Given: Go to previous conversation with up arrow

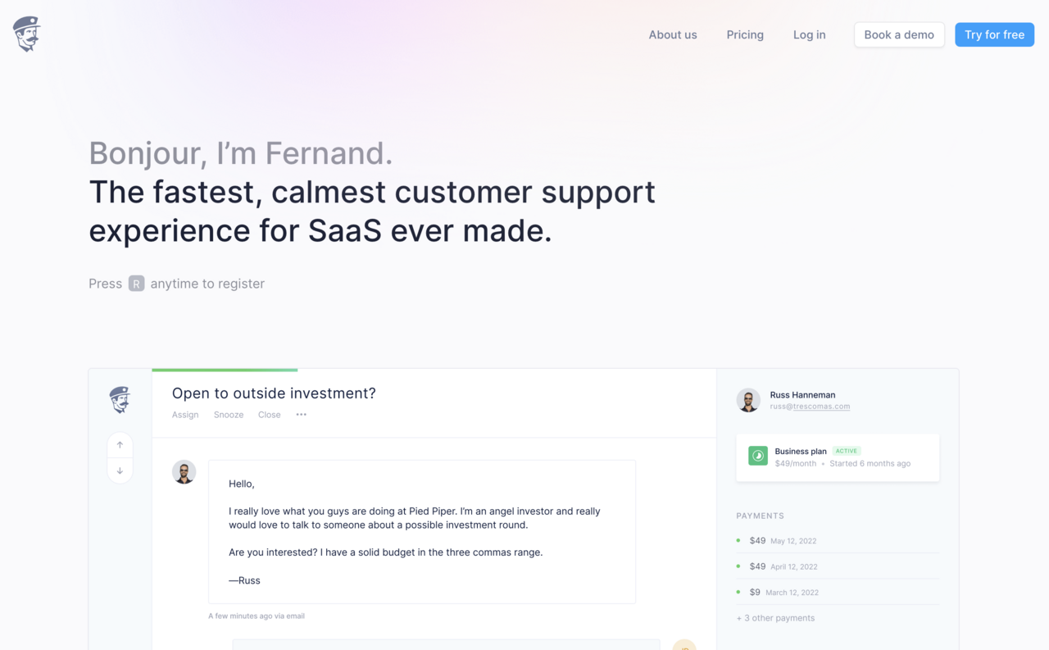Looking at the screenshot, I should (120, 445).
